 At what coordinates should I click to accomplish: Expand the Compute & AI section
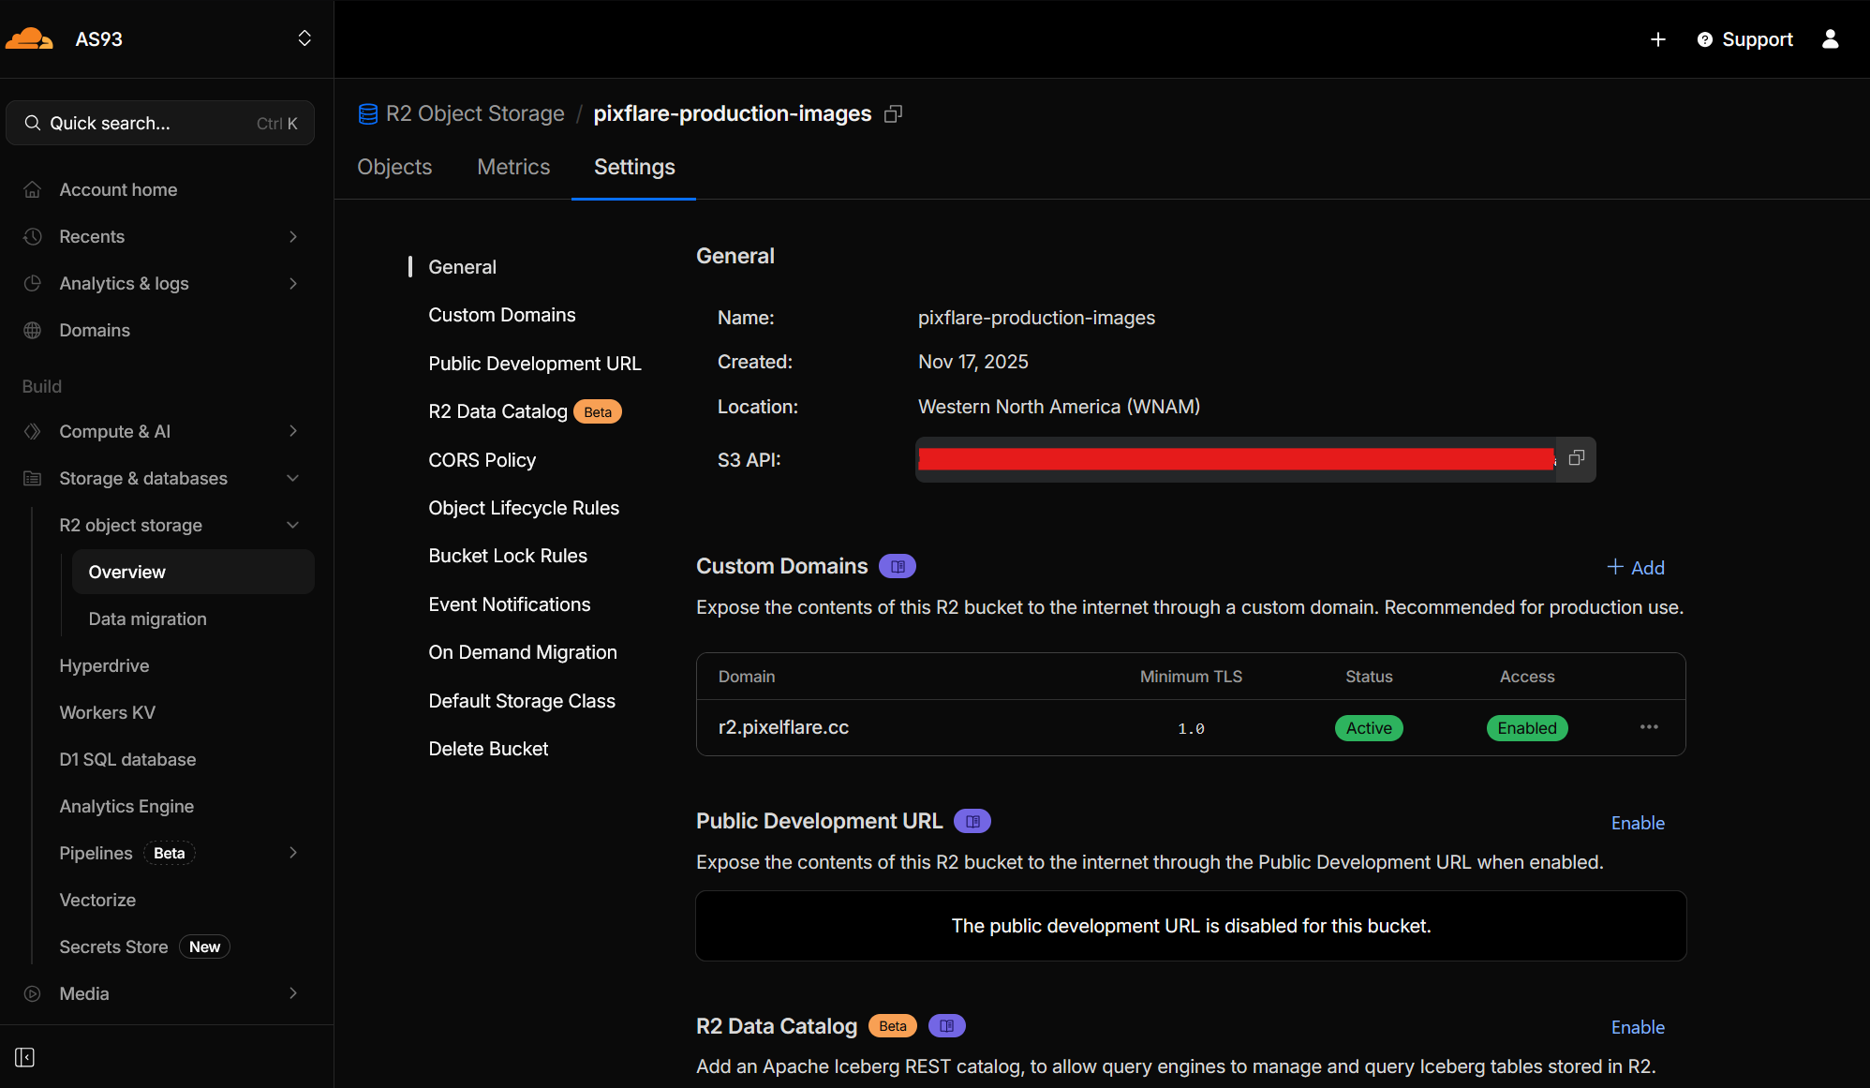pyautogui.click(x=293, y=431)
